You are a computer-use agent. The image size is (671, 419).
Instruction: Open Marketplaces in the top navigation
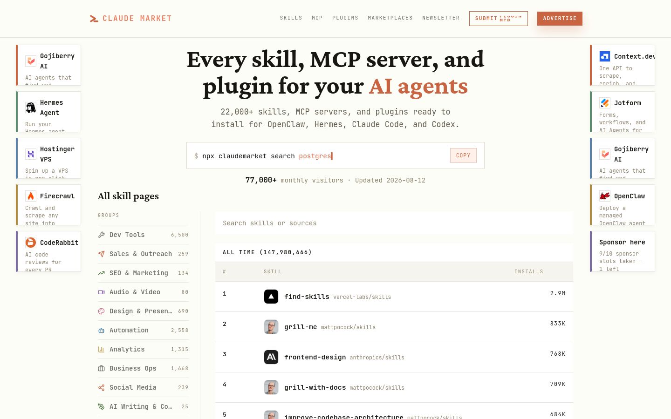point(390,18)
